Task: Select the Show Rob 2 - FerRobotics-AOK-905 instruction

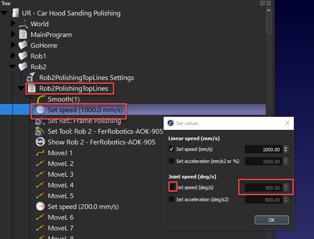Action: [x=102, y=142]
